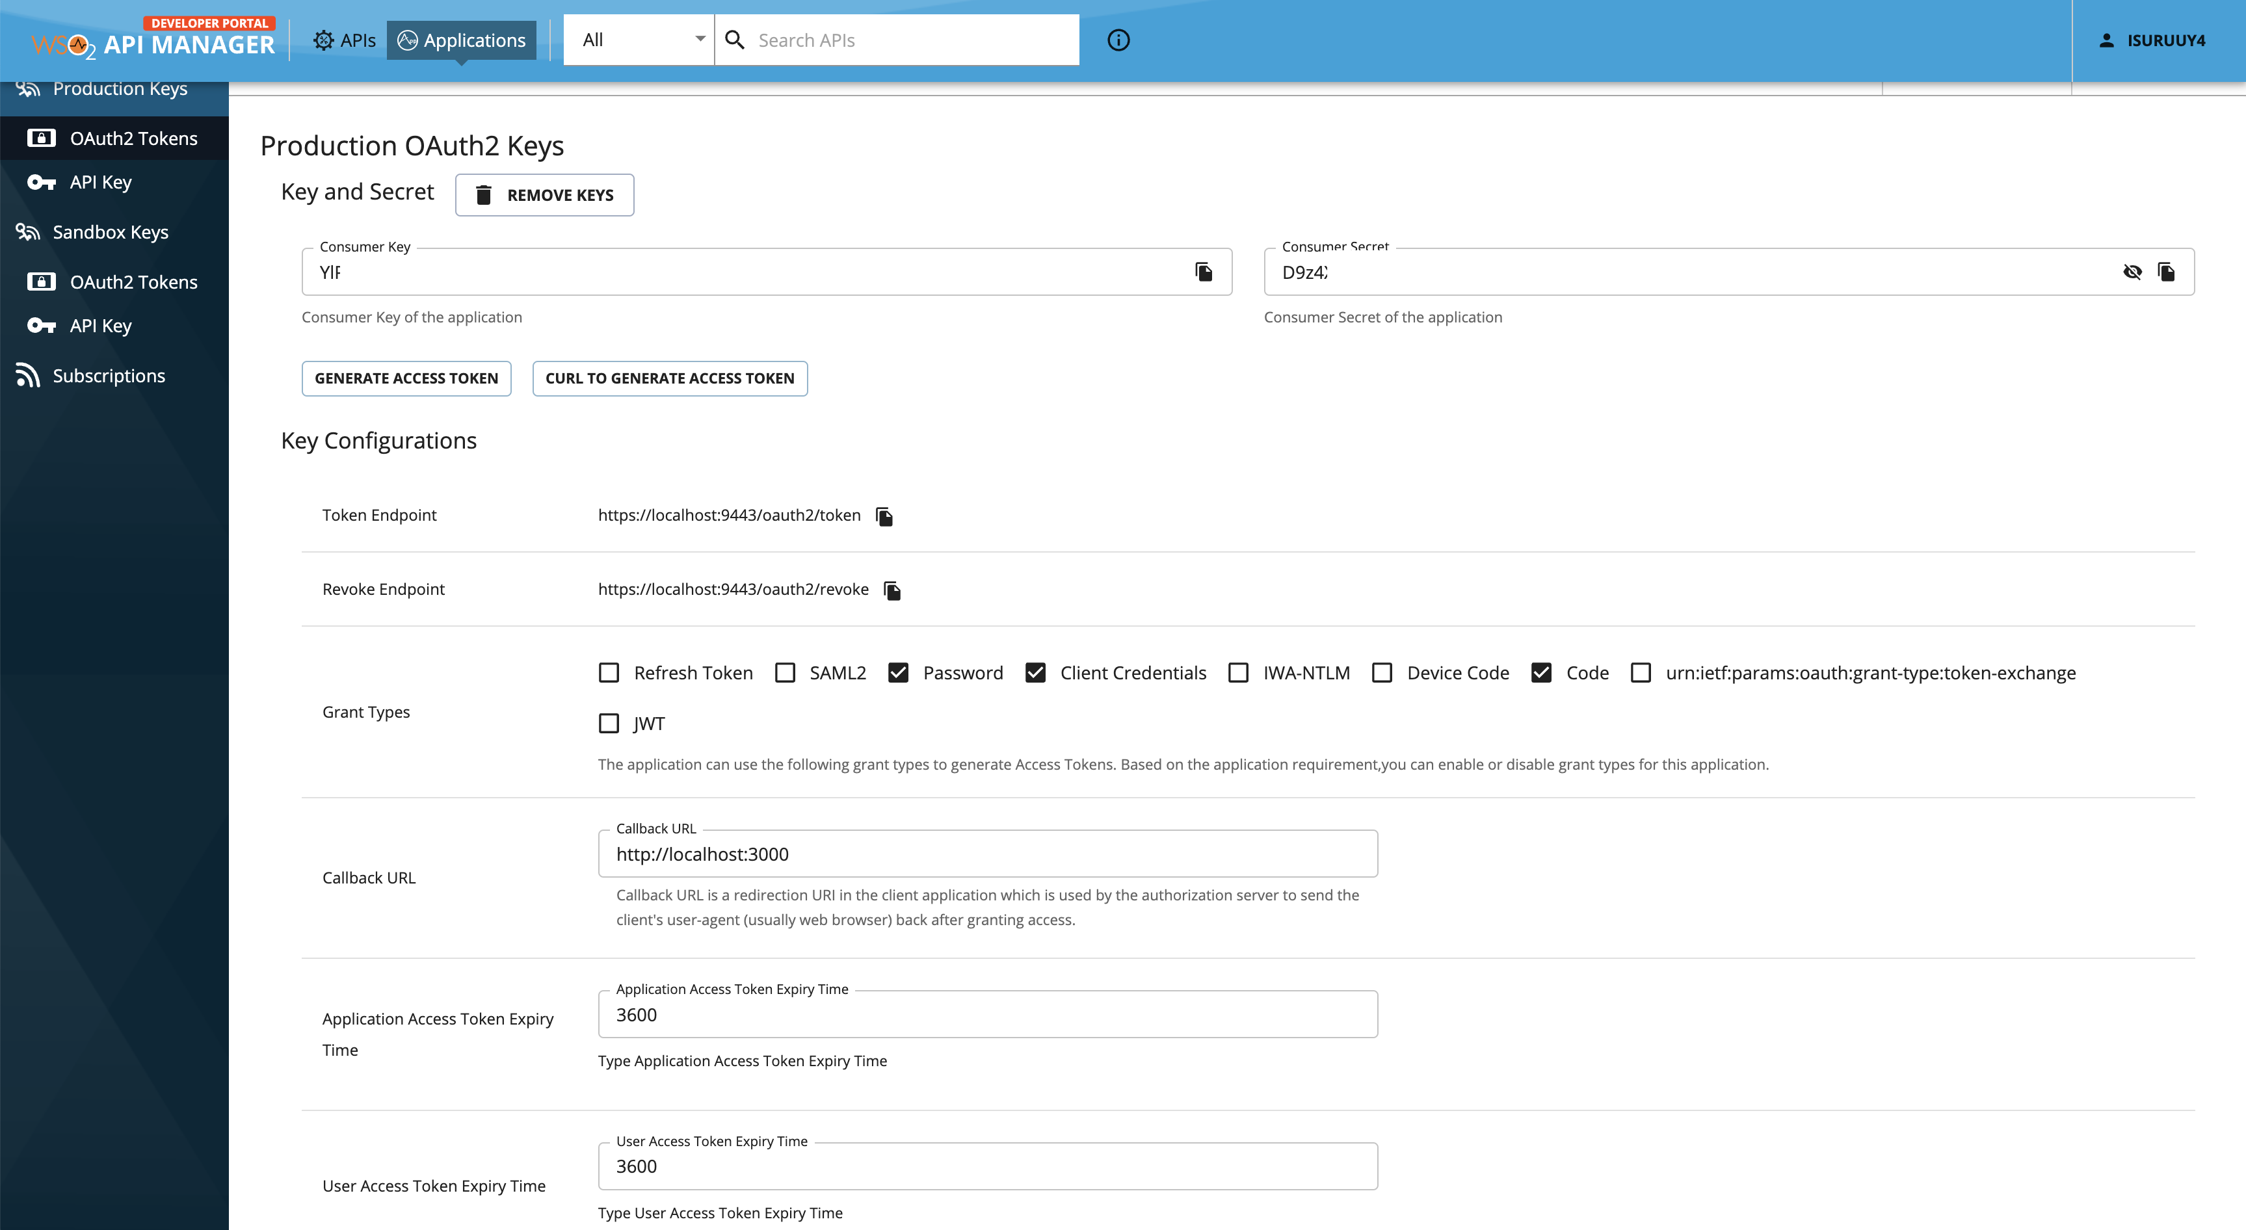Screen dimensions: 2246x1230
Task: Select Production Keys in the sidebar
Action: 114,89
